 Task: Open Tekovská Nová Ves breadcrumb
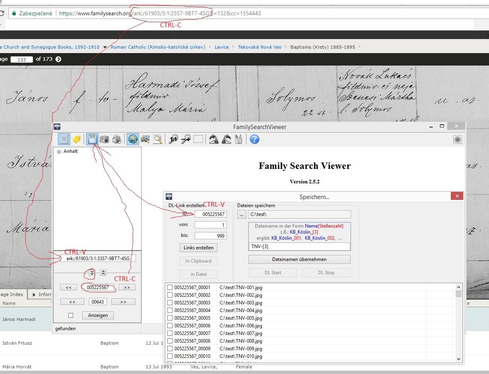pyautogui.click(x=259, y=47)
